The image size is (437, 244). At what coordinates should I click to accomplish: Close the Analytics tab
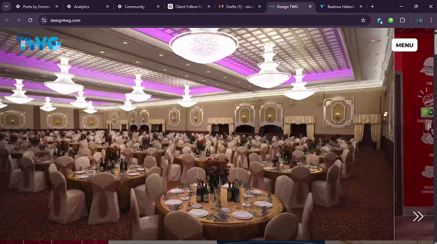(x=108, y=7)
